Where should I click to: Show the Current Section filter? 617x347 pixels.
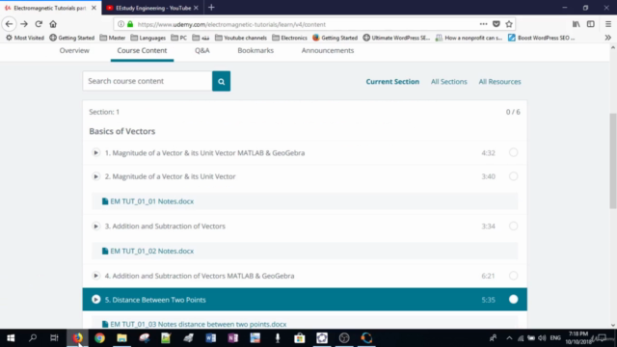392,81
